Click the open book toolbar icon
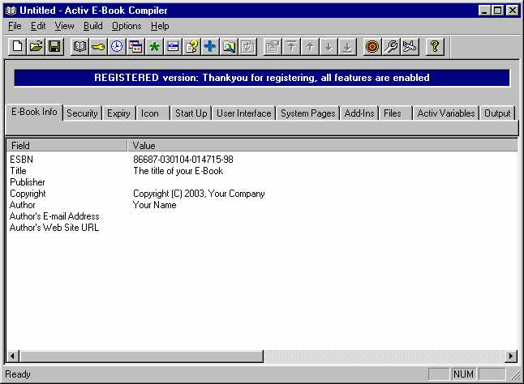 [79, 46]
